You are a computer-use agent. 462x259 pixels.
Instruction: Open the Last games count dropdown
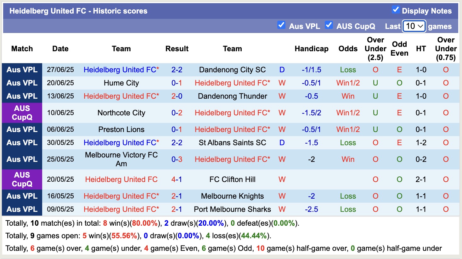(414, 26)
